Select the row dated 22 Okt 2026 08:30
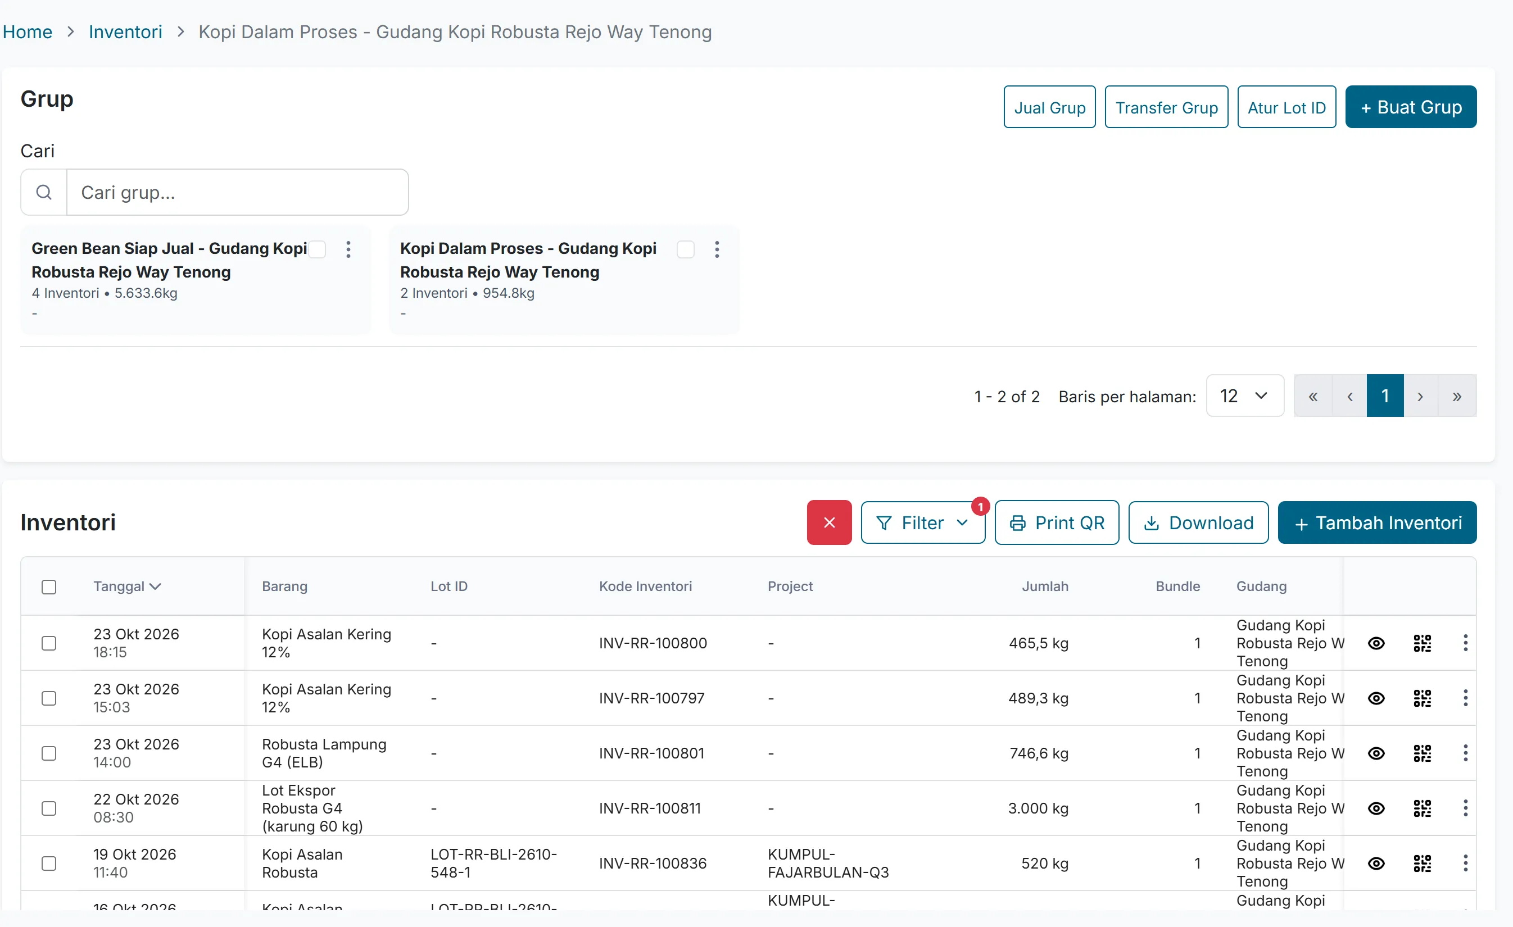The width and height of the screenshot is (1513, 927). pyautogui.click(x=49, y=808)
